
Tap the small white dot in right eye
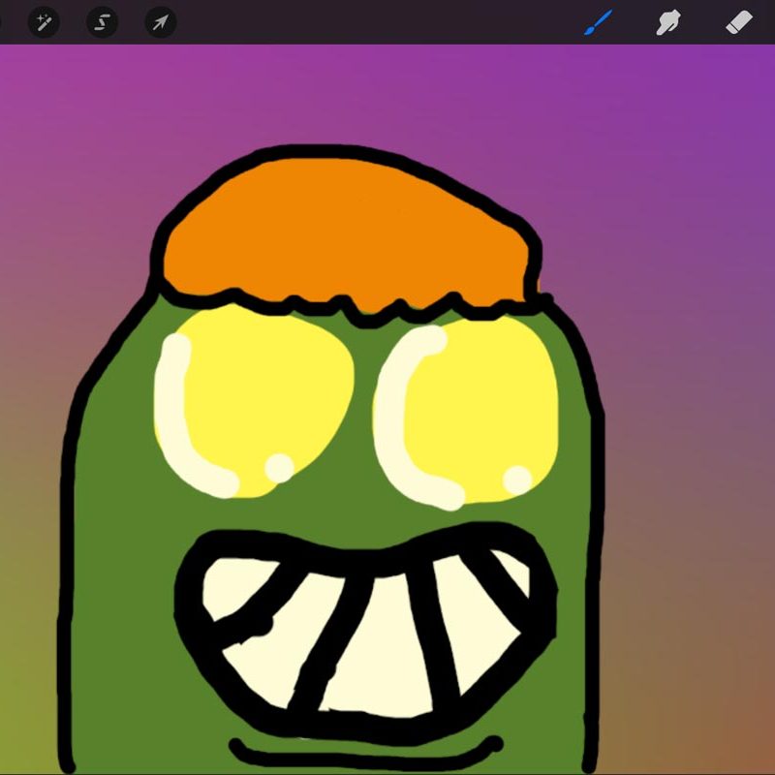click(x=517, y=479)
